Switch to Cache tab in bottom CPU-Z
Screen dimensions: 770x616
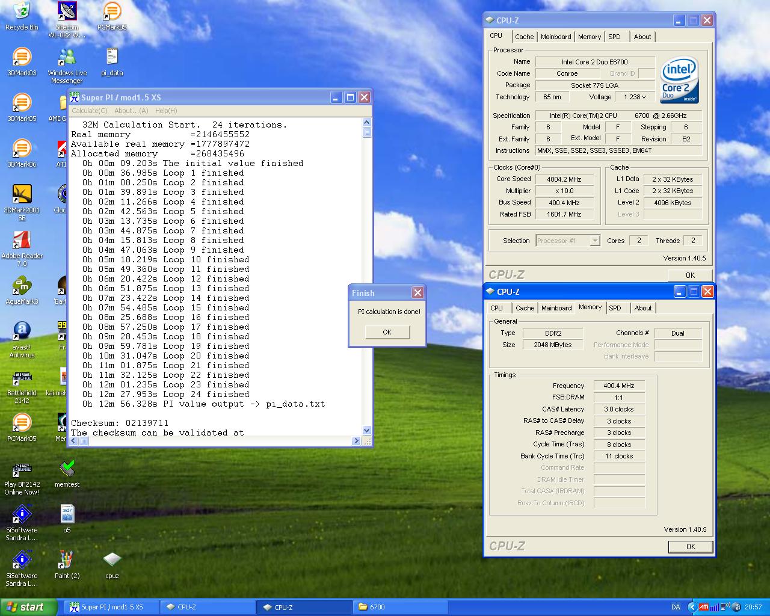[525, 308]
